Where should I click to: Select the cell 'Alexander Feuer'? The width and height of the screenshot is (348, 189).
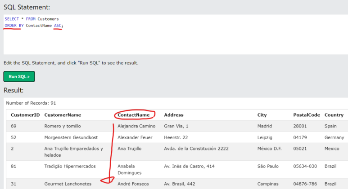tap(135, 137)
